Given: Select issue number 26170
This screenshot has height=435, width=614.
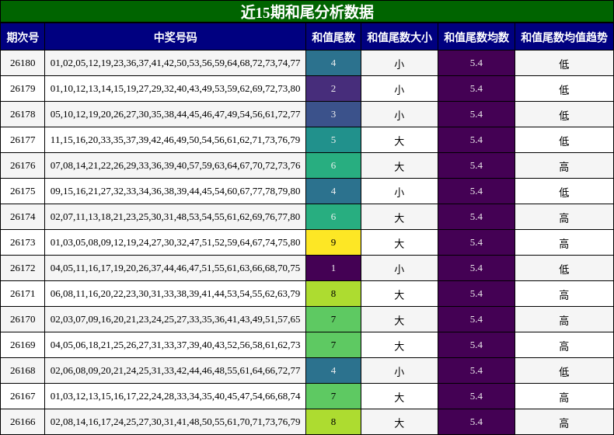Looking at the screenshot, I should [23, 319].
